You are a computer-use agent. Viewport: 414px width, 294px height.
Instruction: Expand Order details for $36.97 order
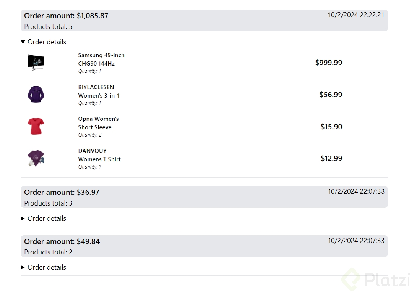point(23,218)
